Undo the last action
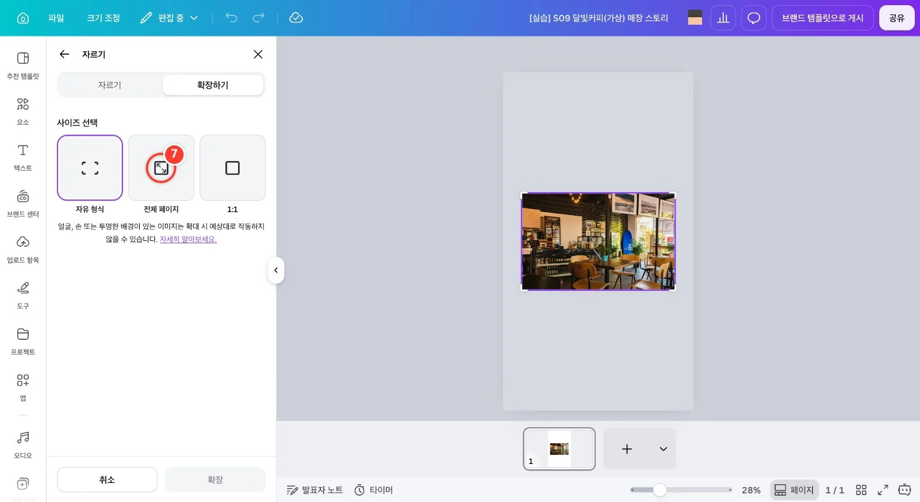920x502 pixels. (x=231, y=18)
